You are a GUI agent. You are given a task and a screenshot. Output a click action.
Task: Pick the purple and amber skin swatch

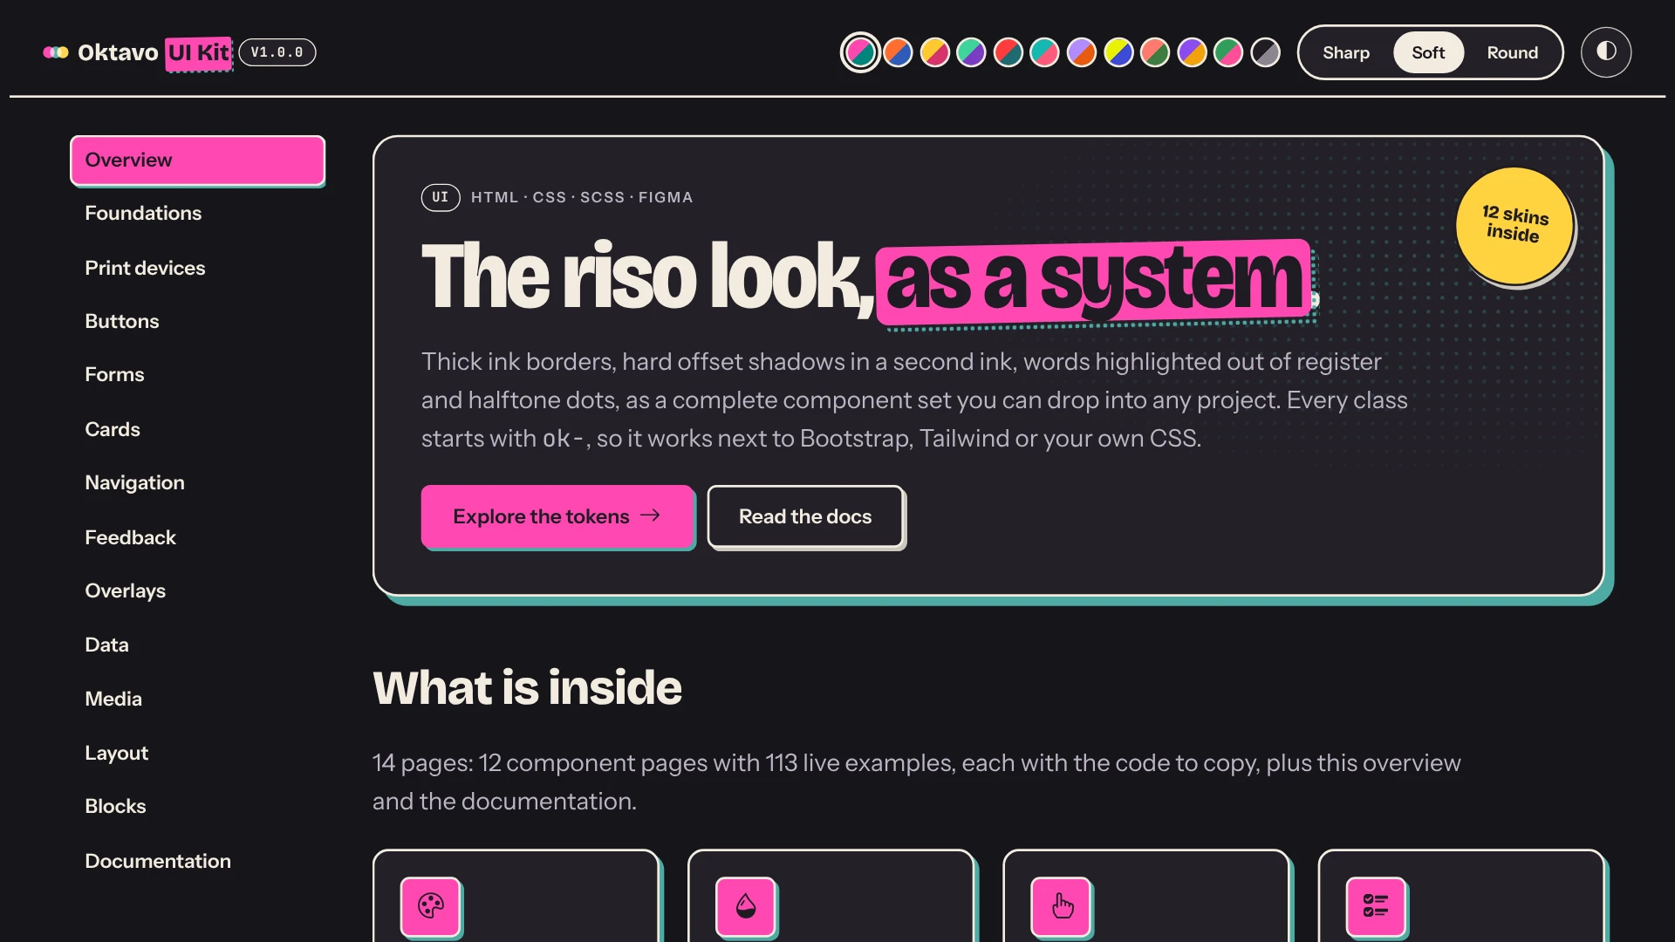click(1192, 52)
